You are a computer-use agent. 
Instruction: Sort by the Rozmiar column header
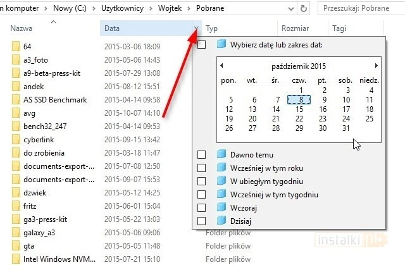(295, 29)
